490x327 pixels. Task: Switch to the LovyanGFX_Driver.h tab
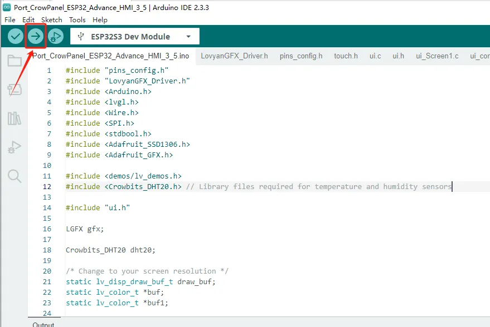[x=234, y=56]
